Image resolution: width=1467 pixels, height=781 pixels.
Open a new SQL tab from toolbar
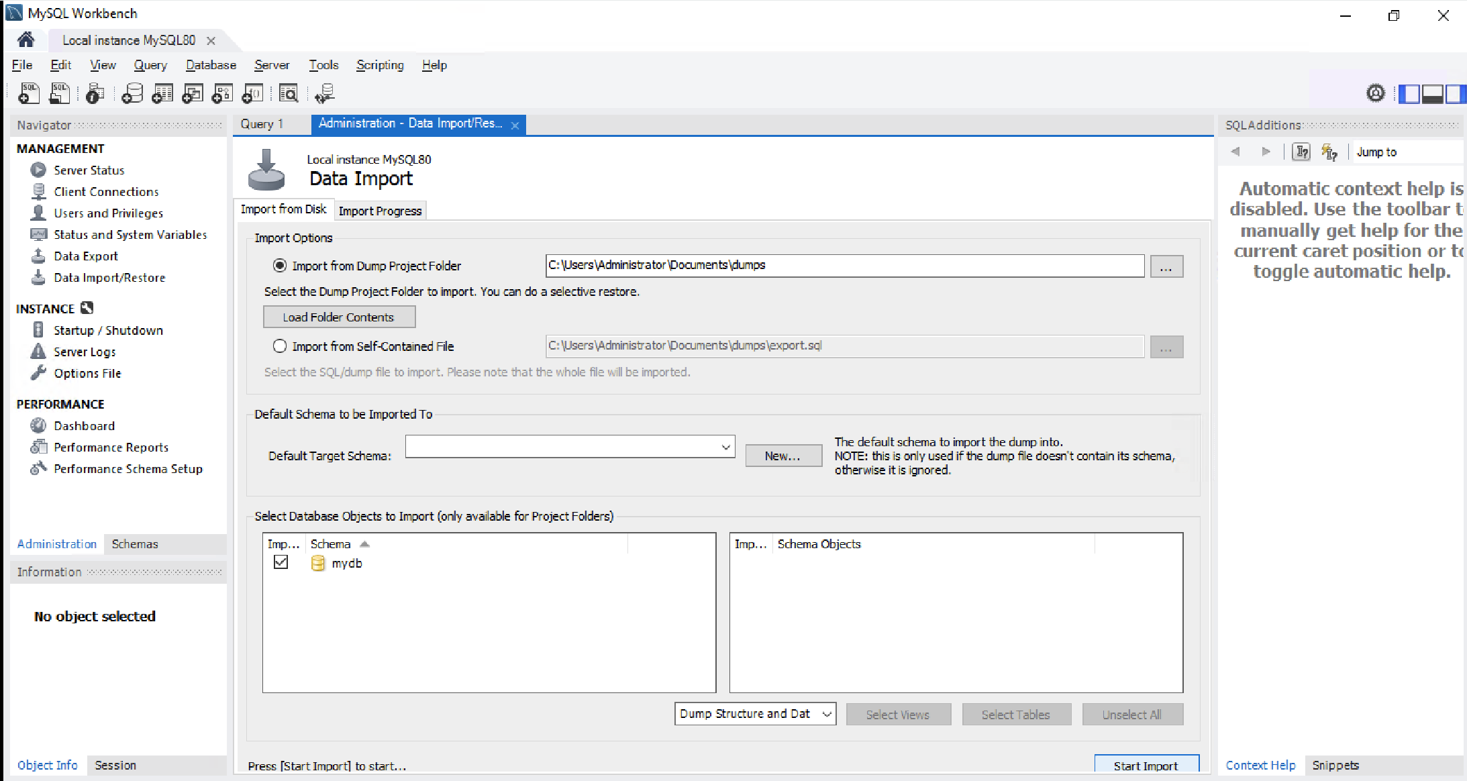[x=29, y=93]
